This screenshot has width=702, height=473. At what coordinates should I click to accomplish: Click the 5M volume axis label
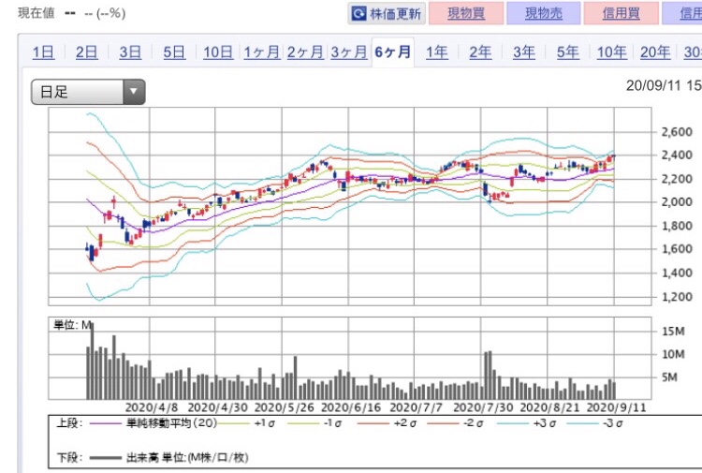[x=670, y=377]
